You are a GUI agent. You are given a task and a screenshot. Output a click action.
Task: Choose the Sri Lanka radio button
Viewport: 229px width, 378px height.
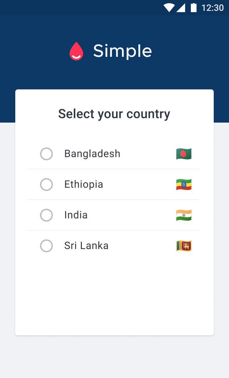pos(46,246)
